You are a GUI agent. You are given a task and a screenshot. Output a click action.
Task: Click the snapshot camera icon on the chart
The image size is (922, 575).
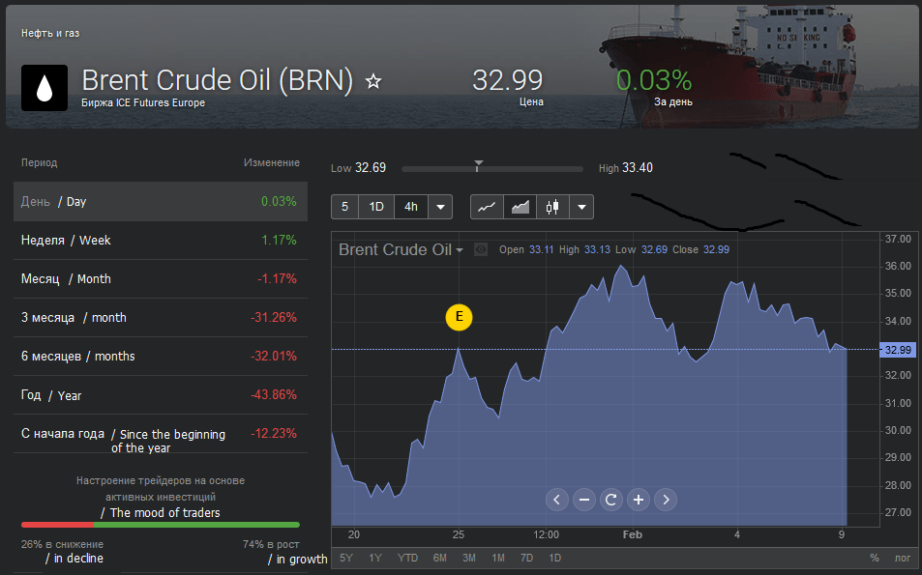point(479,249)
